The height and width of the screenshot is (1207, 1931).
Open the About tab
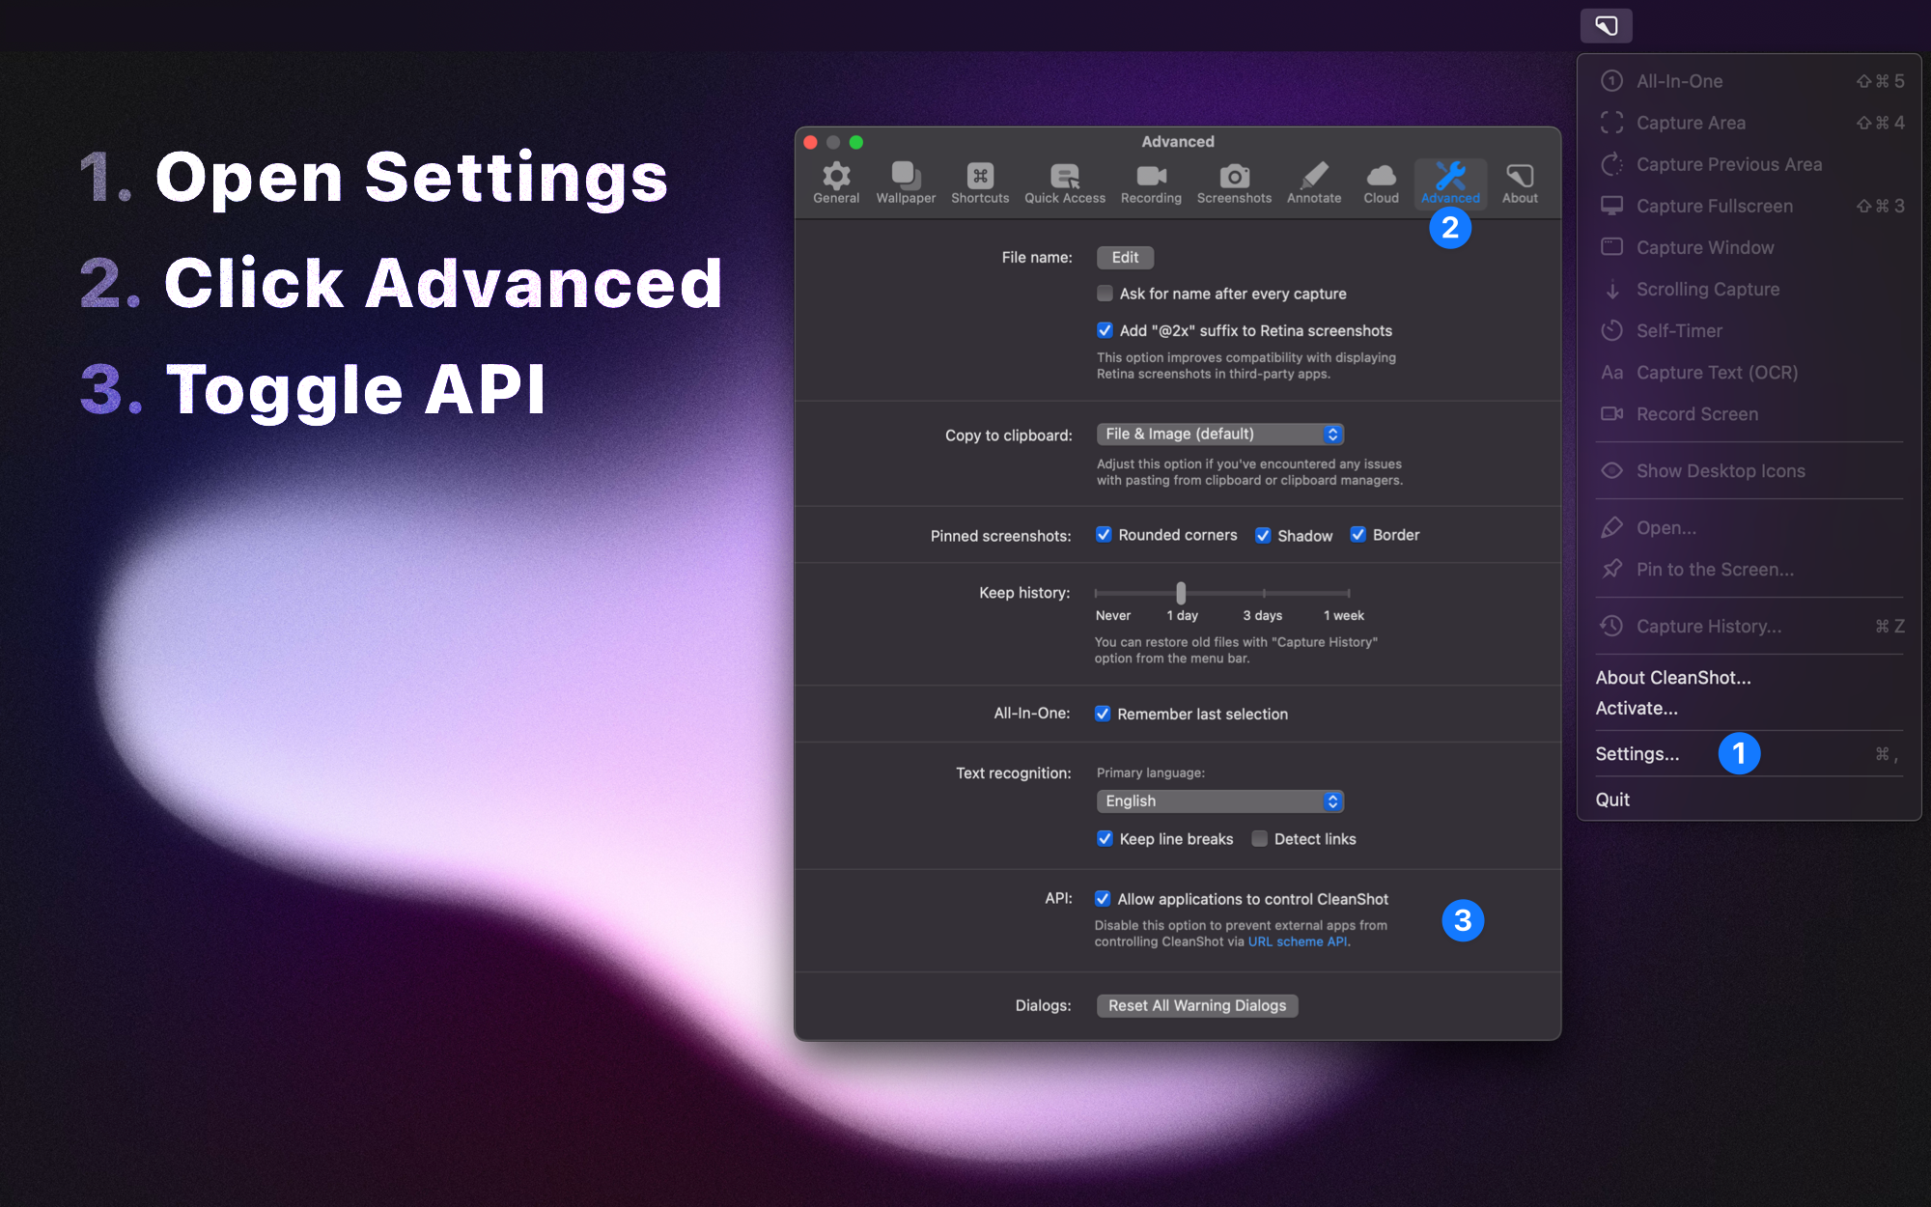1520,182
